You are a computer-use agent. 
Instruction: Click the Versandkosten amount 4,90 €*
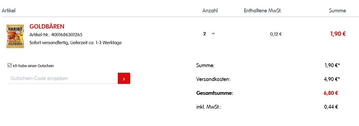pos(332,79)
